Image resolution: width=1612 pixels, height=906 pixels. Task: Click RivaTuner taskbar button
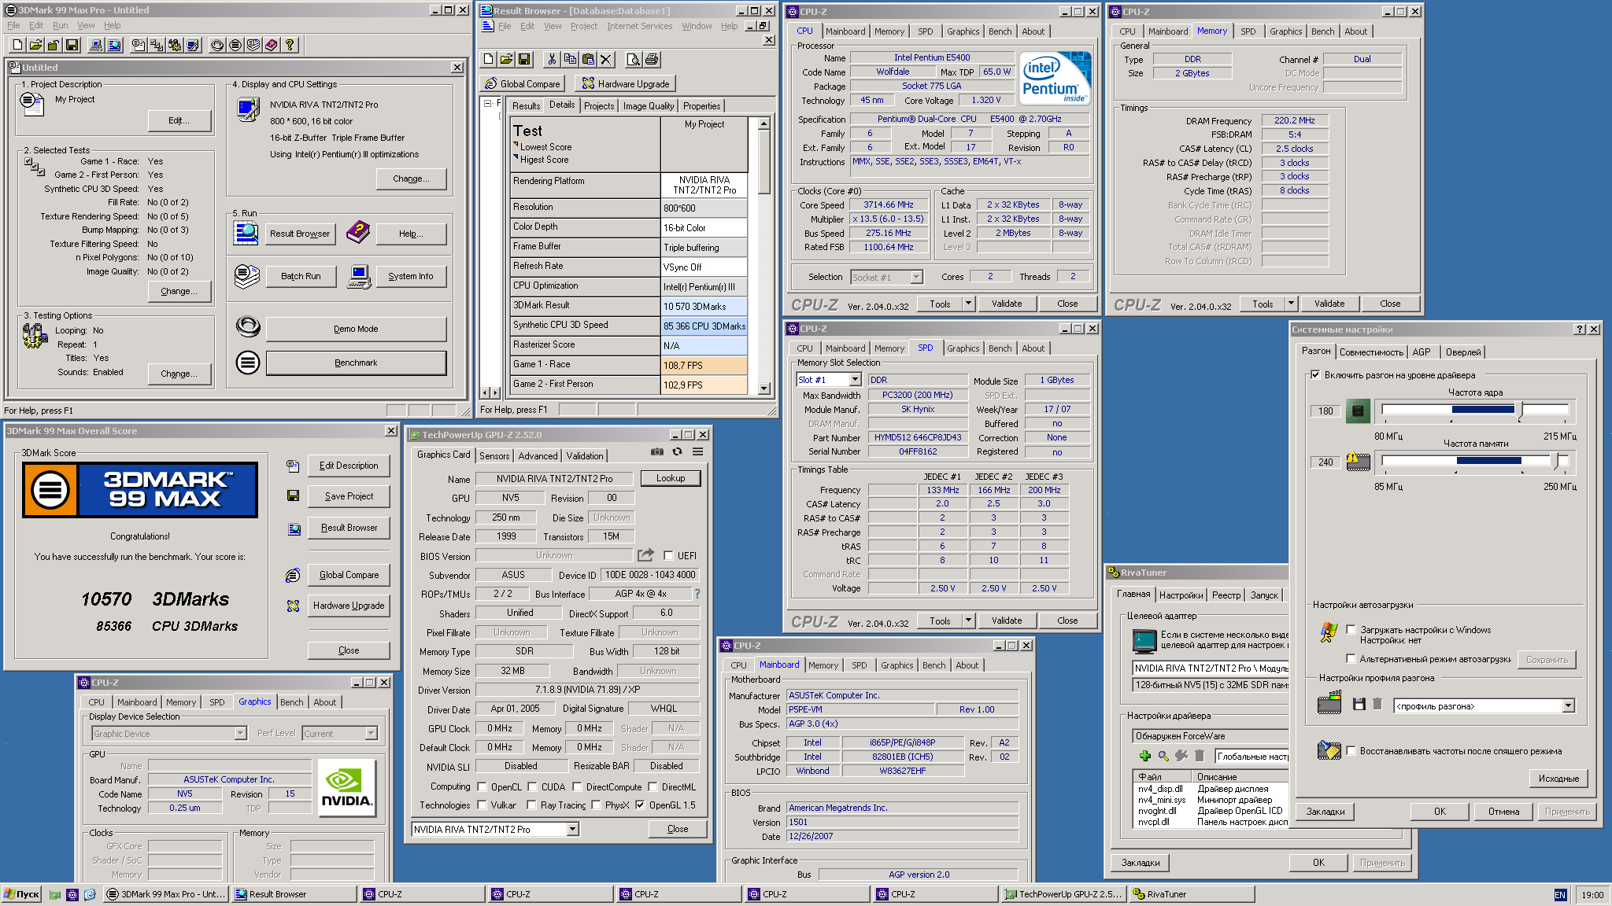click(1193, 894)
